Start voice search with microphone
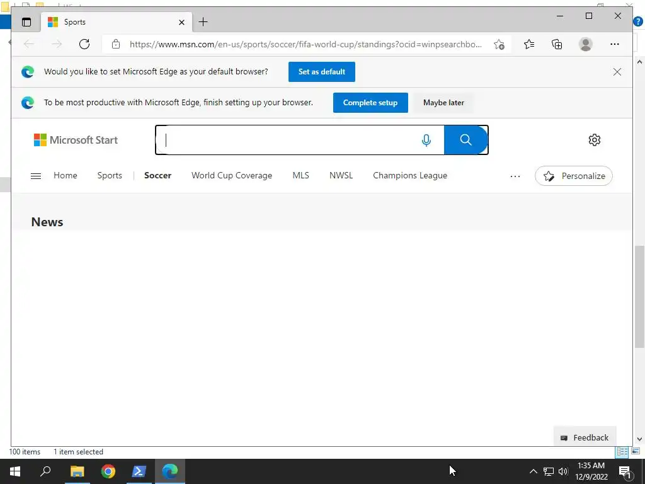The image size is (645, 484). pyautogui.click(x=426, y=140)
